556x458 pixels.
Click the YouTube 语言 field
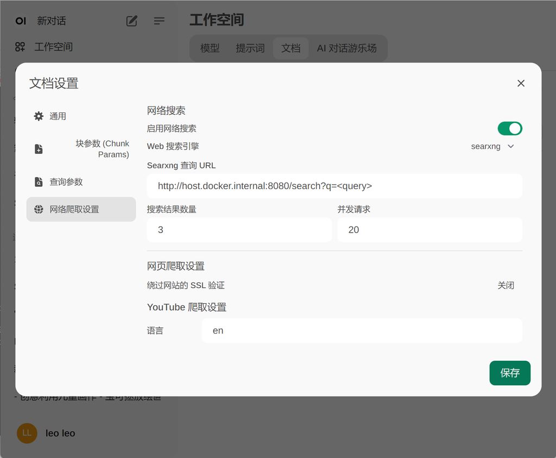coord(361,330)
